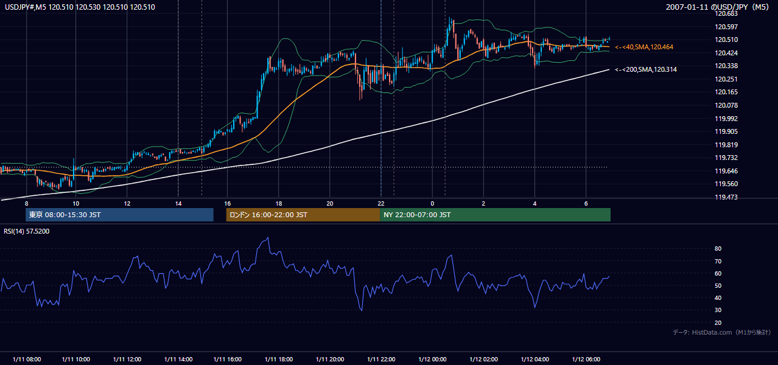Click price axis value 120.338
Screen dimensions: 778x365
(x=727, y=66)
